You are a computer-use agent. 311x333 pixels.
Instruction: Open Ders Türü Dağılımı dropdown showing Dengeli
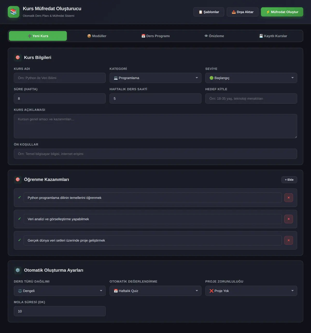tap(60, 291)
